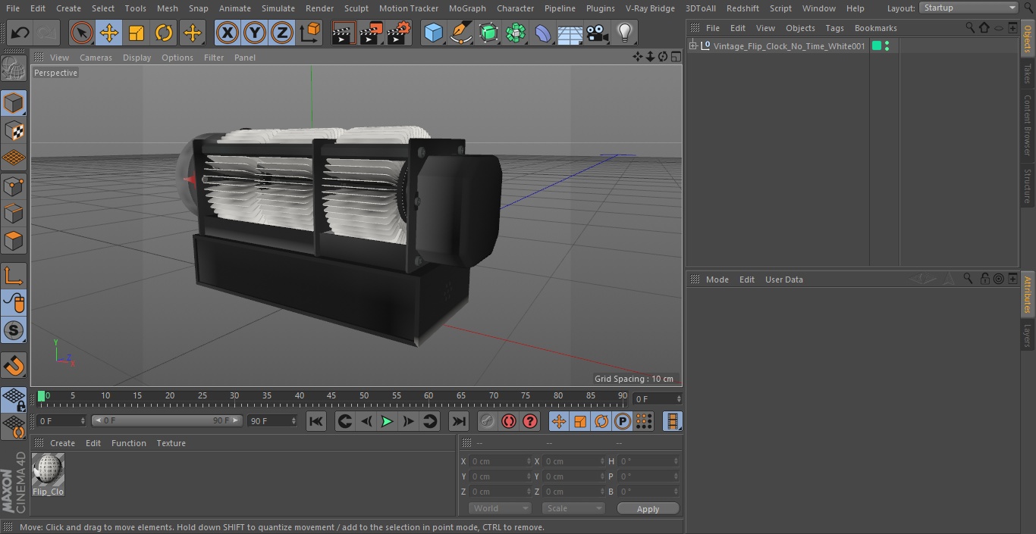Toggle Parameter keyframe P button
Screen dimensions: 1036x534
(x=623, y=422)
